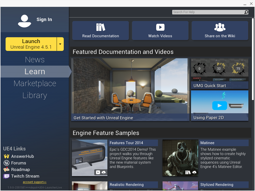Click the vertical scrollbar thumb
Image resolution: width=255 pixels, height=191 pixels.
[x=253, y=59]
